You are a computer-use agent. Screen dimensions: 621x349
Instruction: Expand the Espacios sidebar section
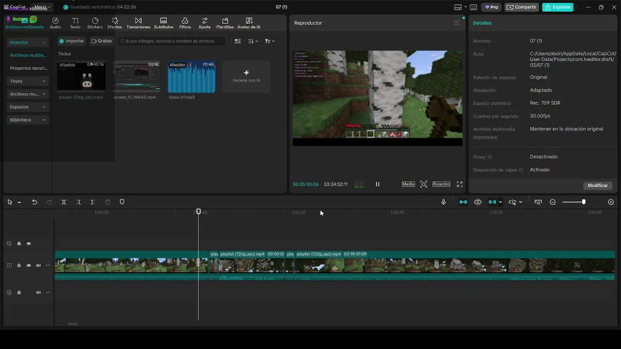point(28,107)
